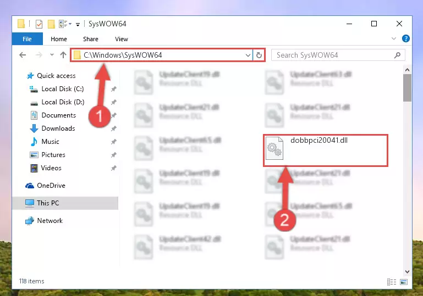
Task: Click the Downloads blue arrow icon
Action: coord(34,129)
